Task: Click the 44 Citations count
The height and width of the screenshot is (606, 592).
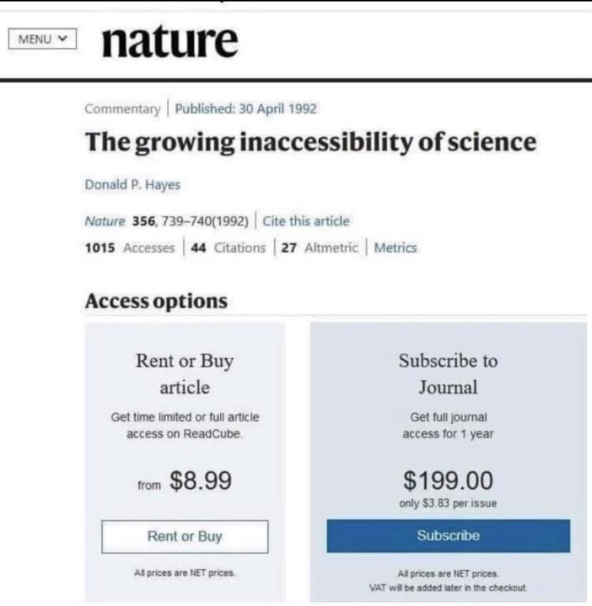Action: click(x=228, y=247)
